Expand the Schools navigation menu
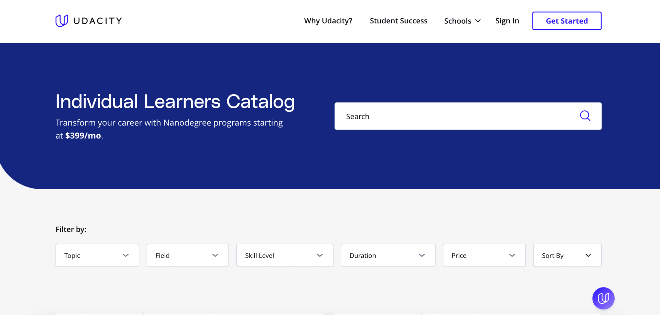The image size is (660, 315). point(458,21)
